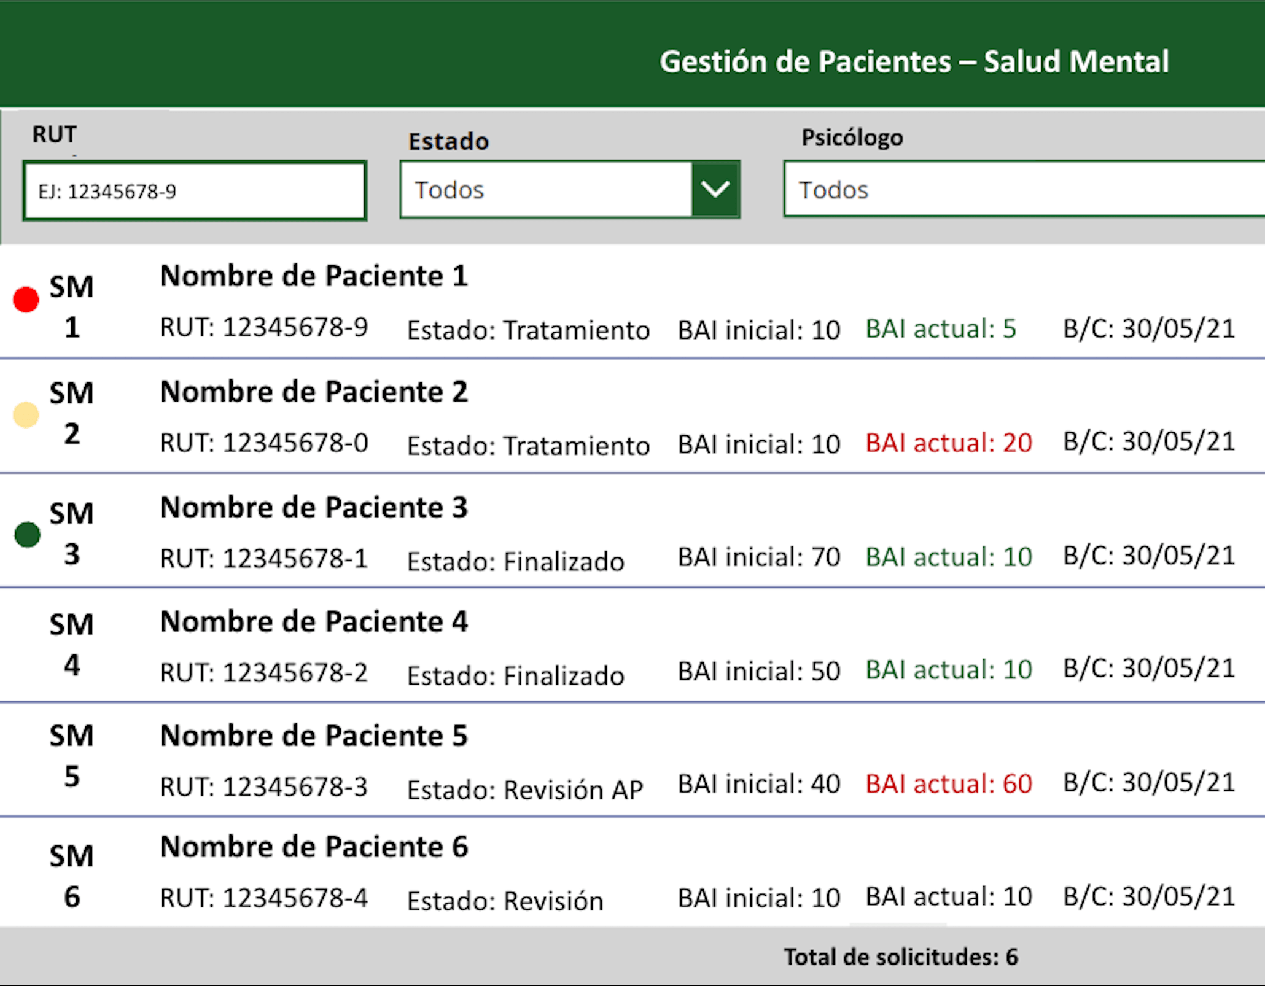
Task: Click the green BAI actual: 5 value
Action: pos(941,328)
